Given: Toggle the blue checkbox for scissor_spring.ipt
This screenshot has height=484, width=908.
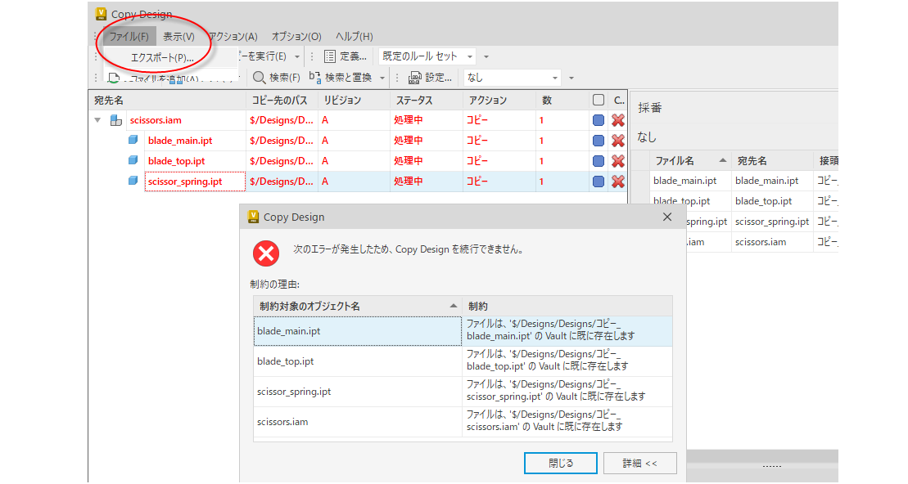Looking at the screenshot, I should 599,181.
